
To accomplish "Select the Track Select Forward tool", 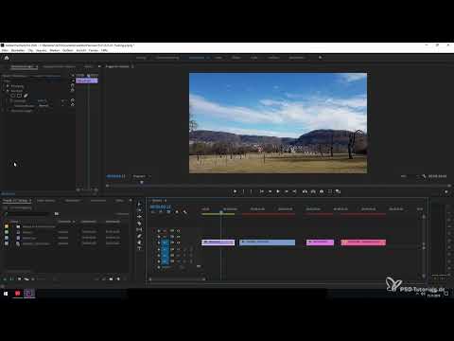I will coord(140,210).
